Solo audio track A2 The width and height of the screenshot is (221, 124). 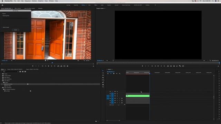(x=119, y=101)
